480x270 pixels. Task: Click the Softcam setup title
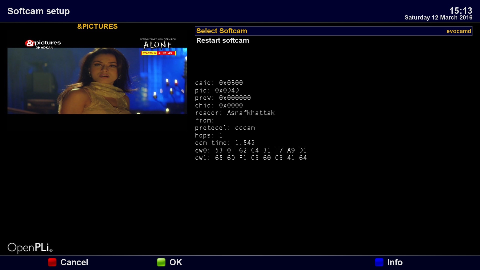(38, 11)
